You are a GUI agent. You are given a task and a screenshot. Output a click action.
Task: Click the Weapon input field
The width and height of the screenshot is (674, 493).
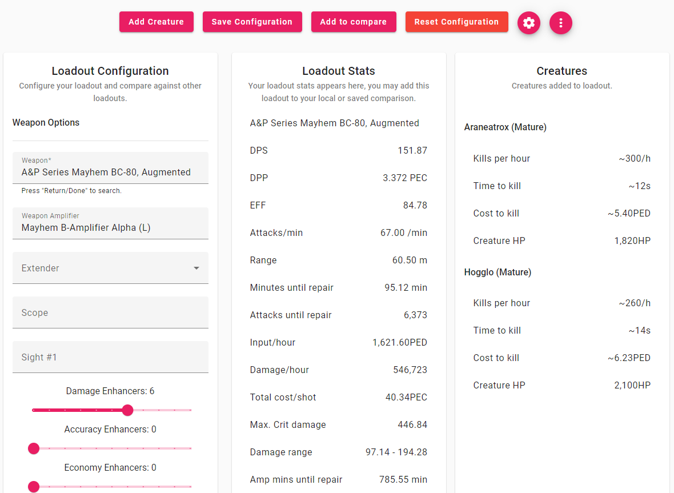click(110, 167)
